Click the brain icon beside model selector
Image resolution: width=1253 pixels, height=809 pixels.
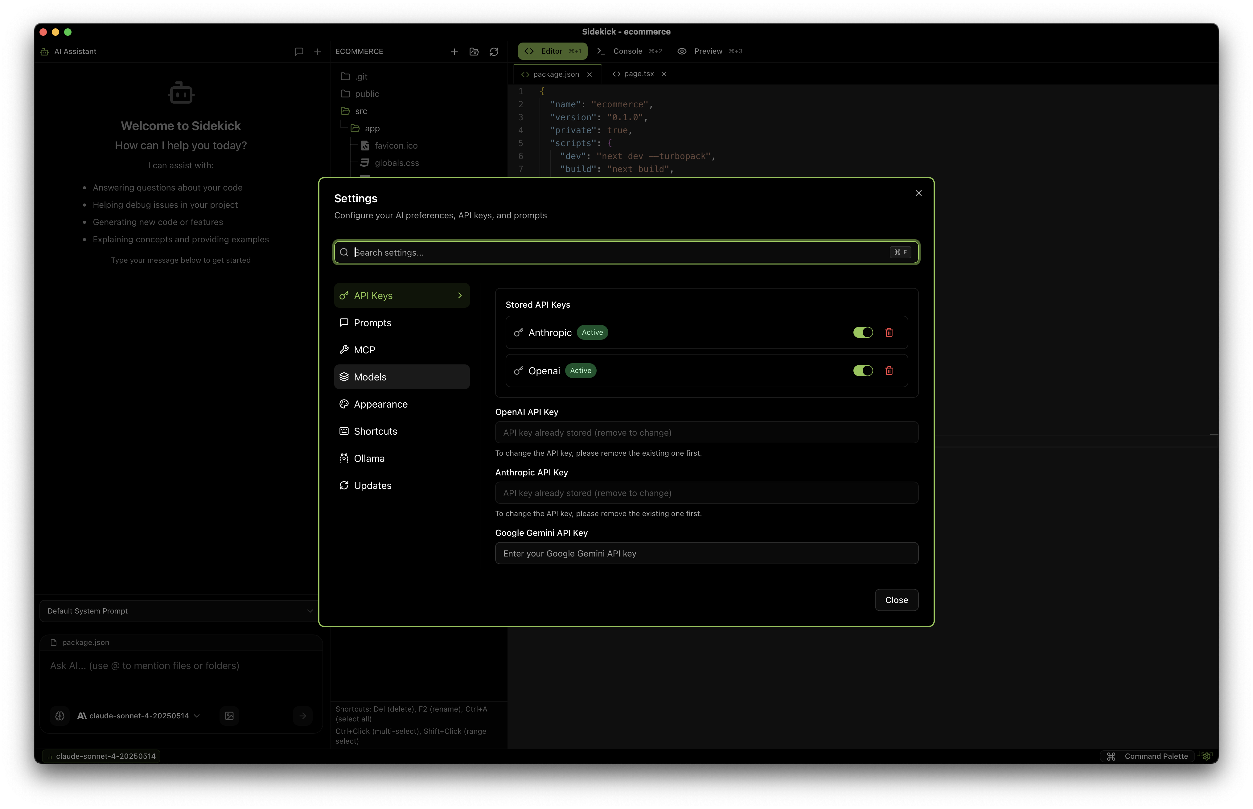60,716
